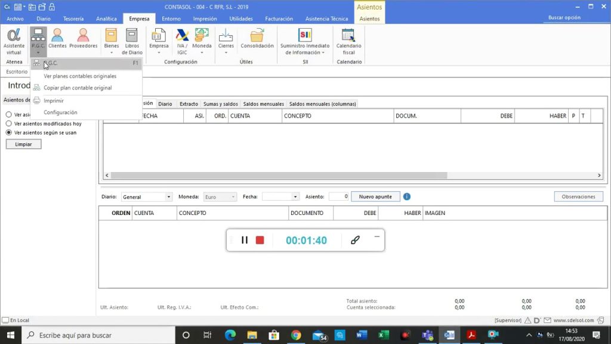Viewport: 611px width, 344px height.
Task: Click the mail envelope icon in status bar
Action: 548,320
